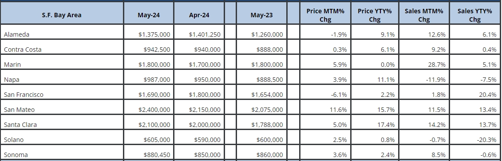Click the Alameda row label

(17, 34)
